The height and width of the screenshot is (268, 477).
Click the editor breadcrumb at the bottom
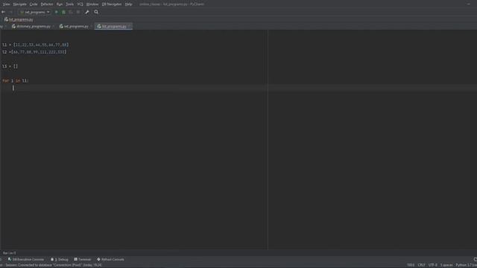(x=10, y=253)
